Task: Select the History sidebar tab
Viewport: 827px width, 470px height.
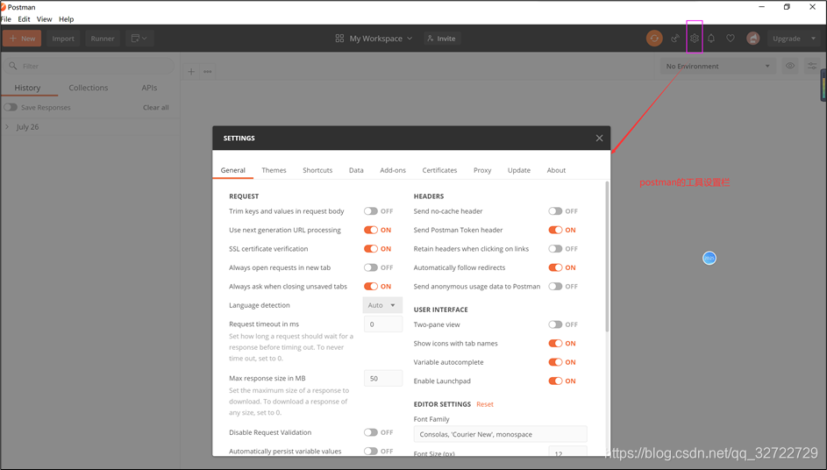Action: click(27, 88)
